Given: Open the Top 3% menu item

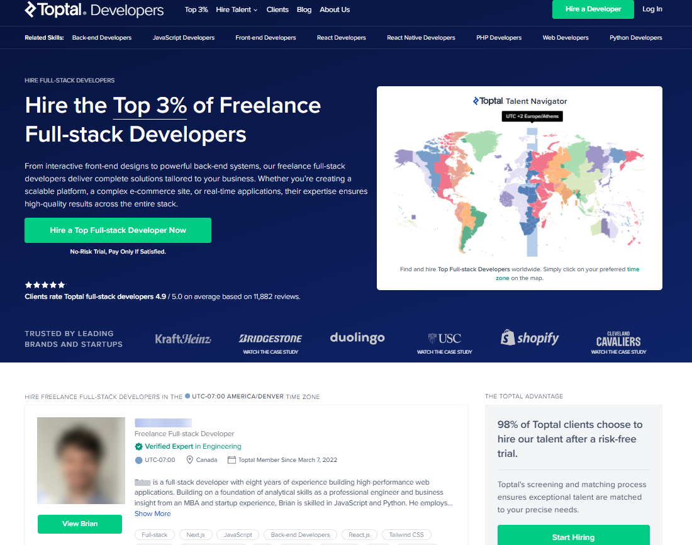Looking at the screenshot, I should (x=196, y=10).
